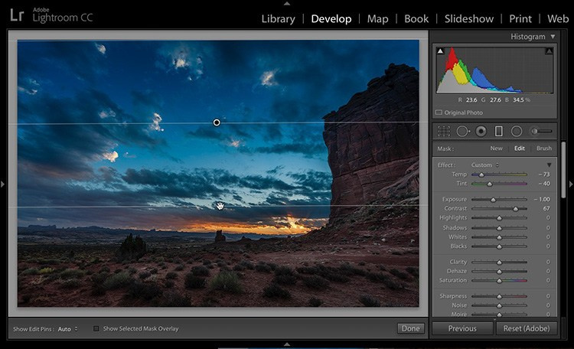Click the graduated filter edit pin
This screenshot has width=574, height=349.
point(217,122)
